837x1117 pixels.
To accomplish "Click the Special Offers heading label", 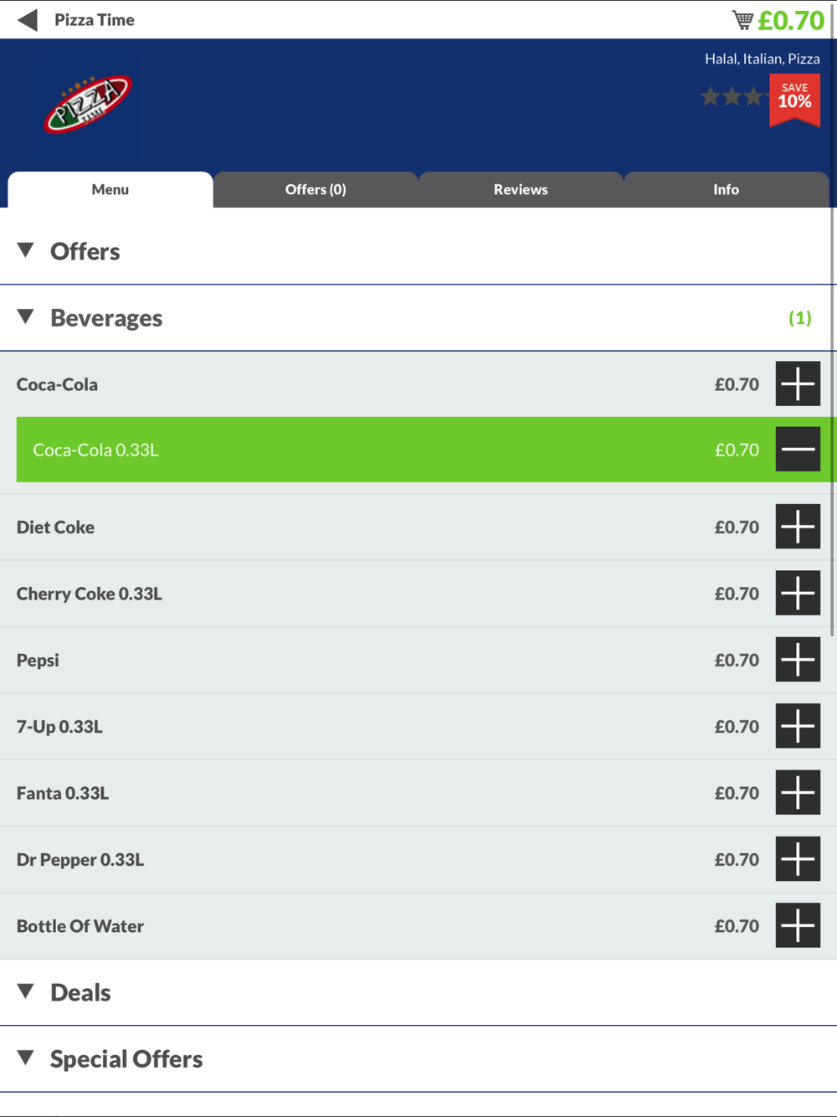I will pos(126,1059).
